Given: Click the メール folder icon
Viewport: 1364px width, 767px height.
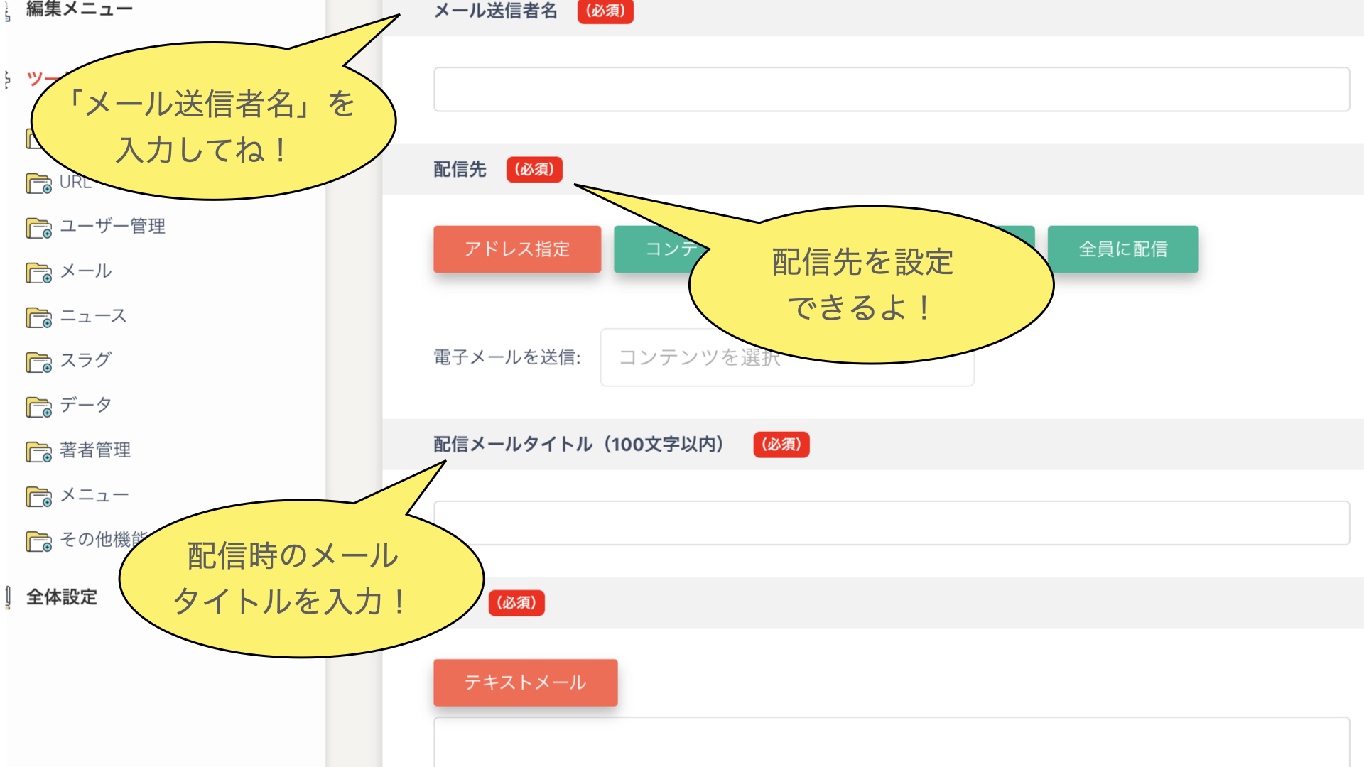Looking at the screenshot, I should [x=38, y=273].
